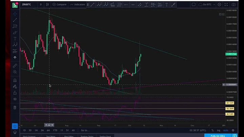Select the crosshair cursor tool
The height and width of the screenshot is (137, 244).
tap(15, 14)
